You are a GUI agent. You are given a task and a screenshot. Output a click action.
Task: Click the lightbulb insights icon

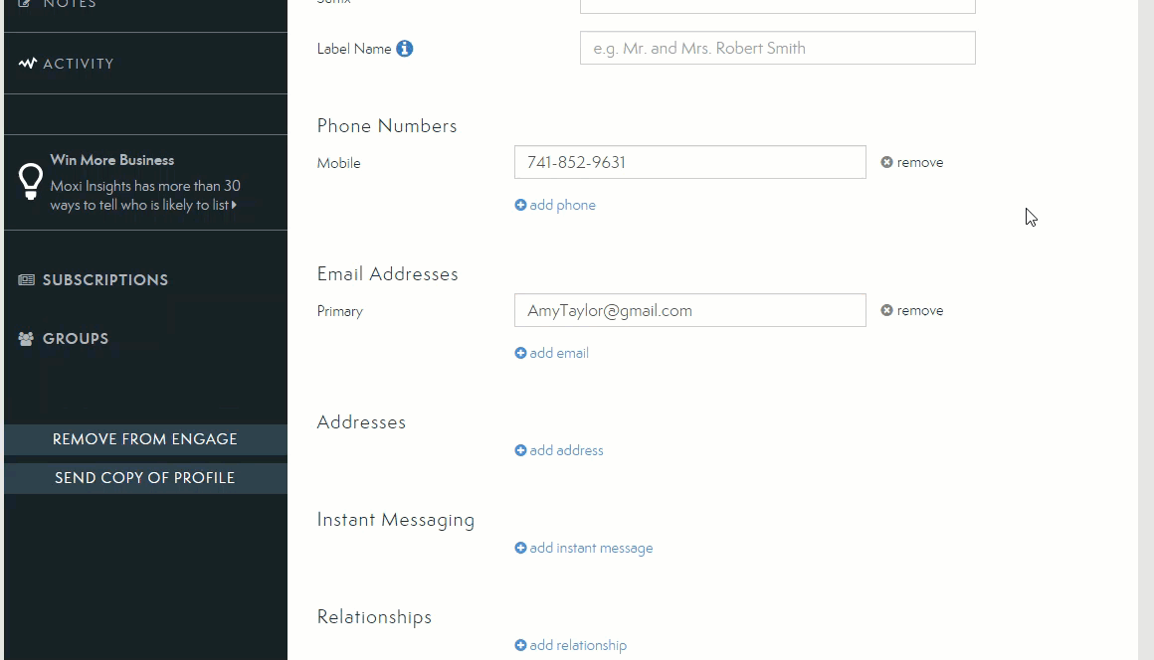pos(31,181)
